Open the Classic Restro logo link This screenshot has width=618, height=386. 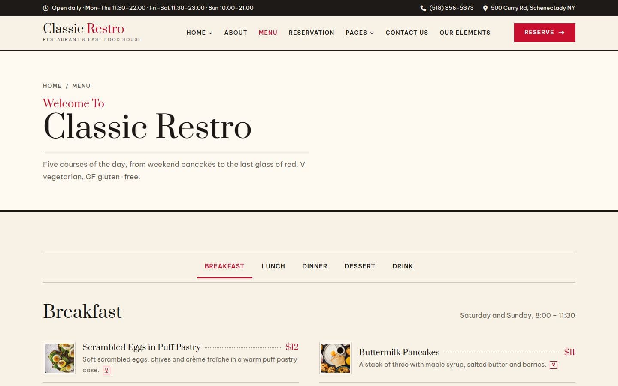tap(92, 32)
